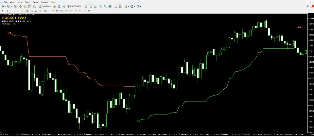Draw a horizontal line tool
Screen dimensions: 314x137
pos(18,11)
